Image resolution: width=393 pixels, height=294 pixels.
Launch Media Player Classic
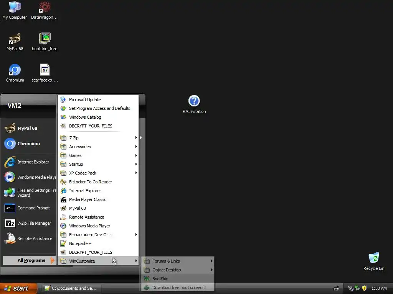pos(98,199)
